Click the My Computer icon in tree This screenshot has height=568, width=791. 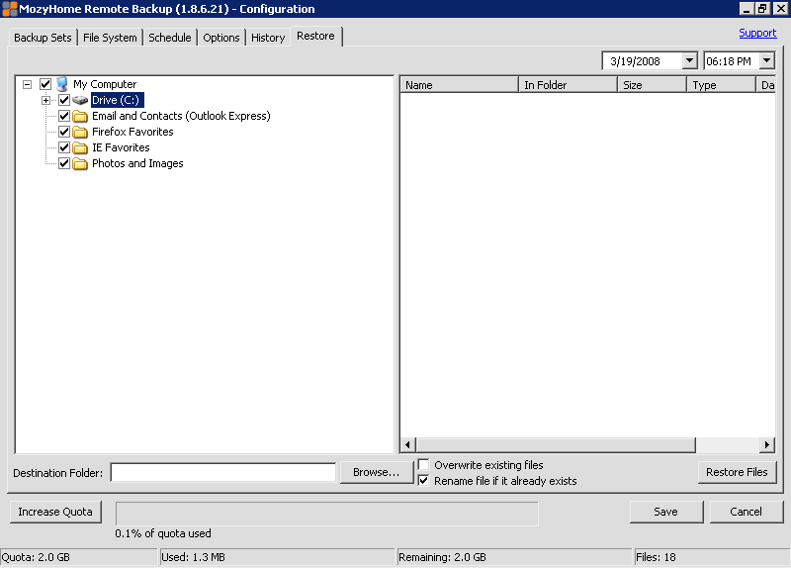click(62, 84)
